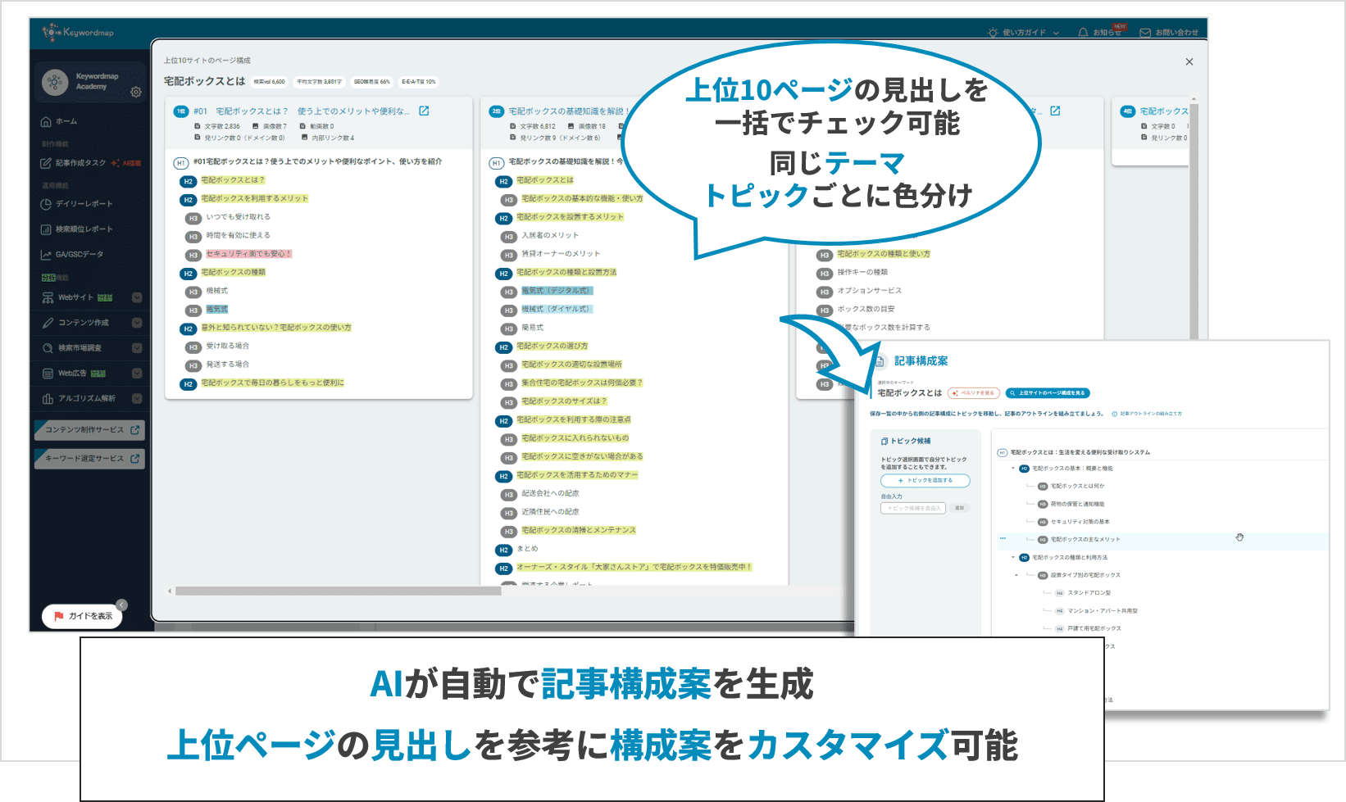Click the #01 宅配ボックスとは？ title link
Viewport: 1346px width, 802px height.
coord(302,111)
